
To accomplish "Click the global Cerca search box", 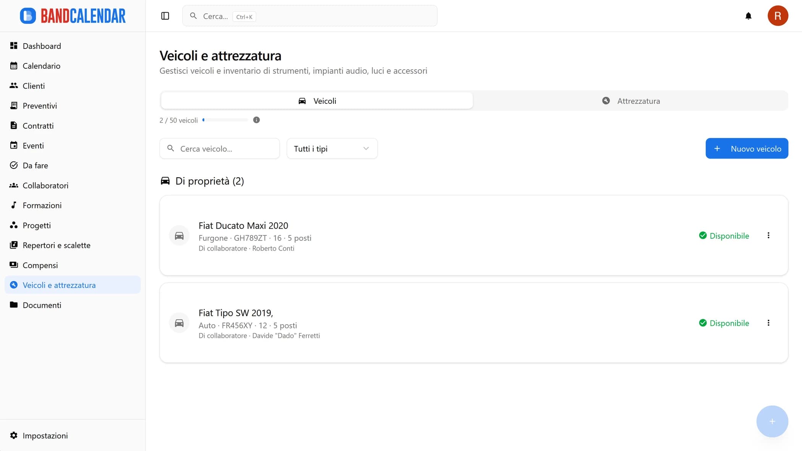I will pos(309,16).
